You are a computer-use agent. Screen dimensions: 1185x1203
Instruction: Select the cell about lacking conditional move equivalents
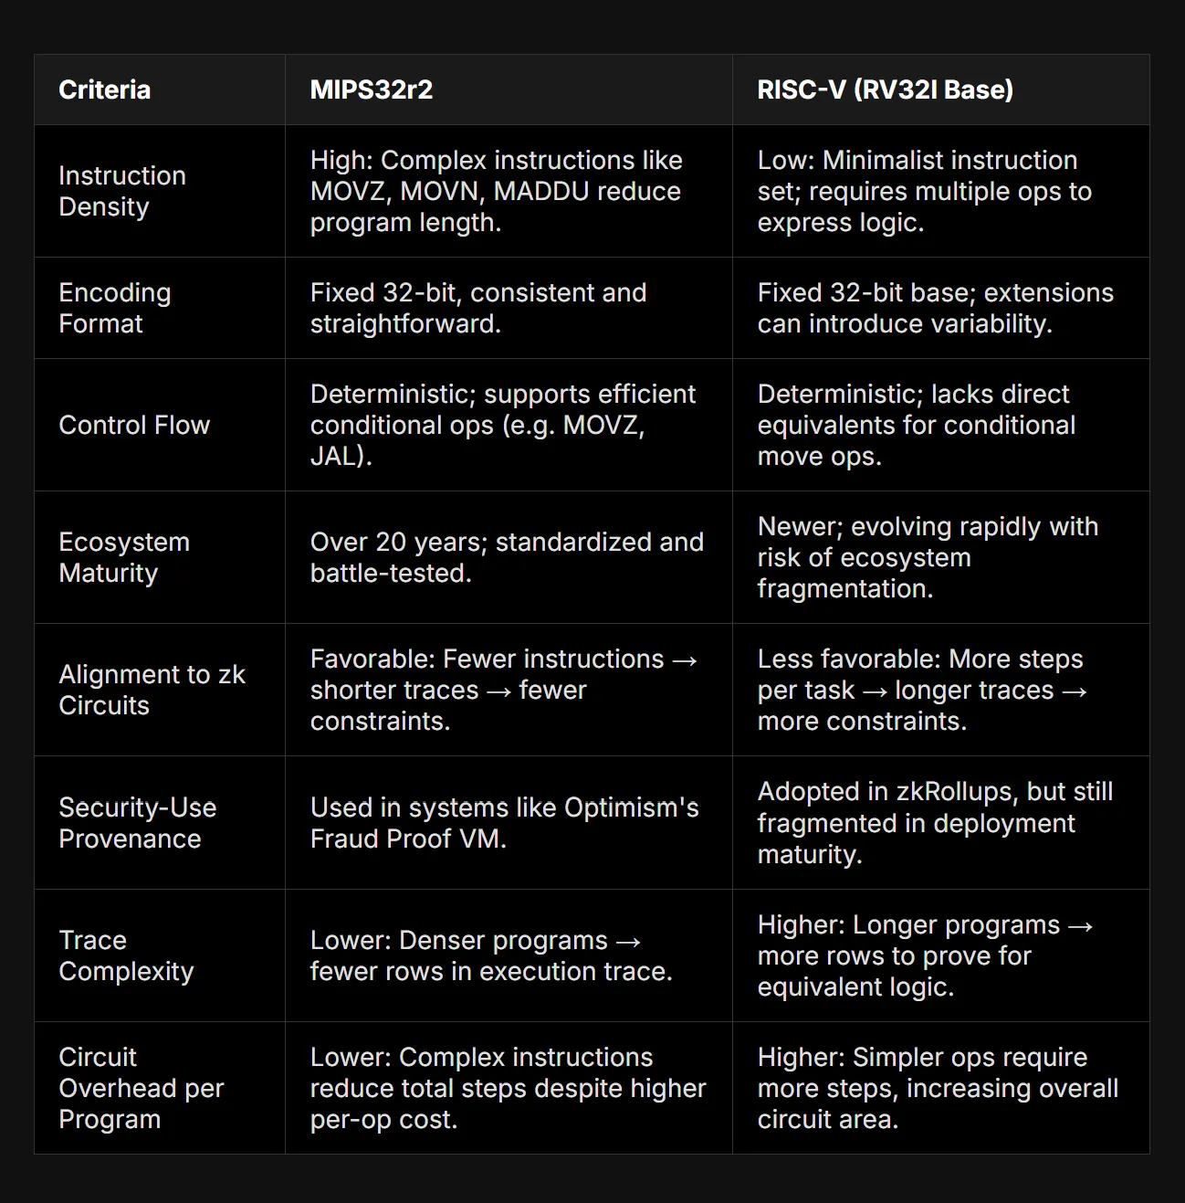pos(917,425)
